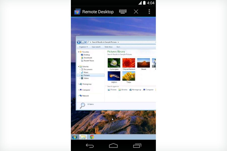Open the Organize dropdown menu
The height and width of the screenshot is (151, 227).
coord(83,47)
